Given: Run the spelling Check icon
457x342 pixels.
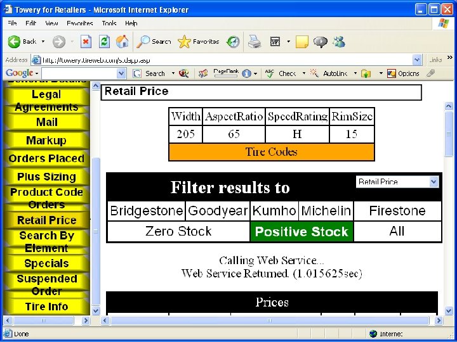Looking at the screenshot, I should (270, 73).
